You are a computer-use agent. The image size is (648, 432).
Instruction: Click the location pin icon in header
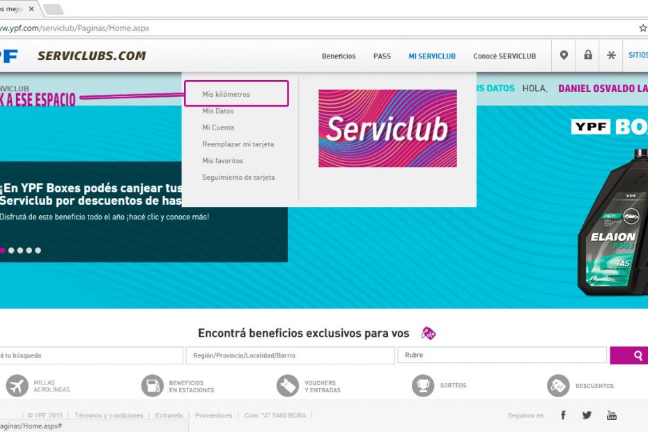point(564,55)
